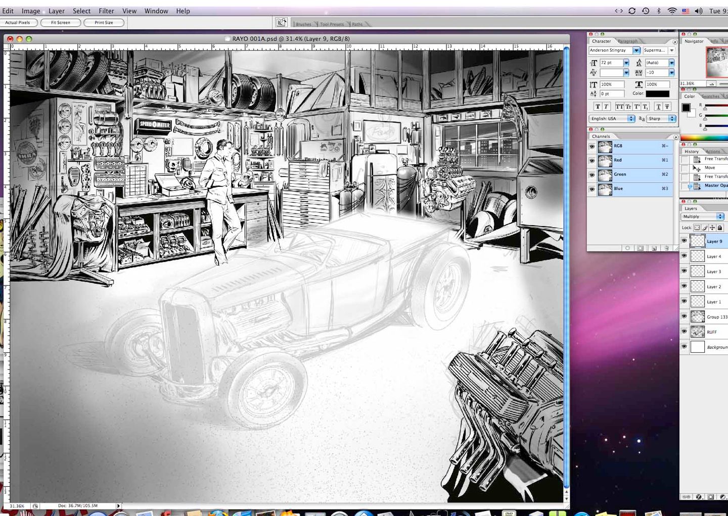Save selection as channel icon
This screenshot has width=728, height=516.
pyautogui.click(x=641, y=248)
